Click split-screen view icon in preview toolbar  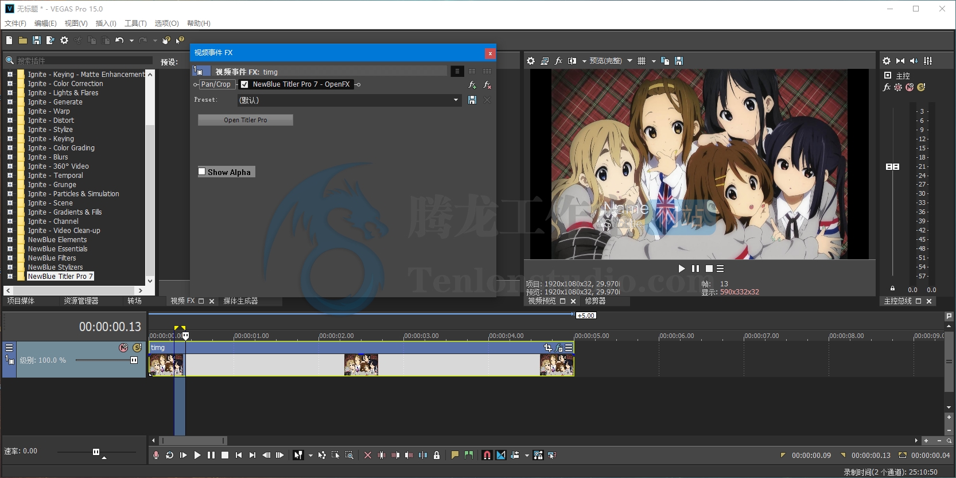(x=572, y=61)
